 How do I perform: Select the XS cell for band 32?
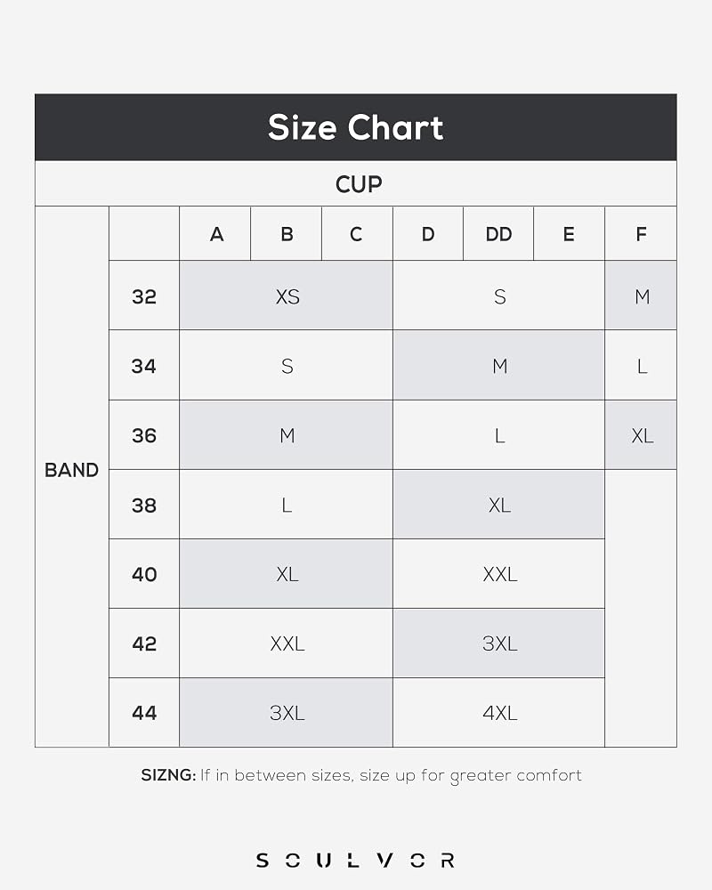point(287,295)
